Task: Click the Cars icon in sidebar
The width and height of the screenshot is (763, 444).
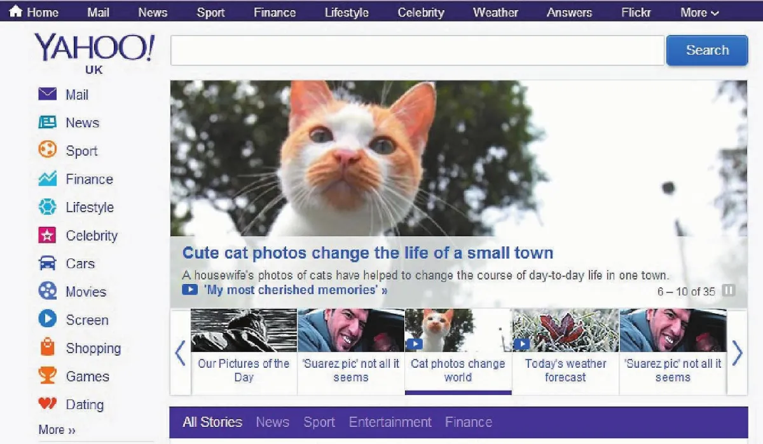Action: tap(48, 264)
